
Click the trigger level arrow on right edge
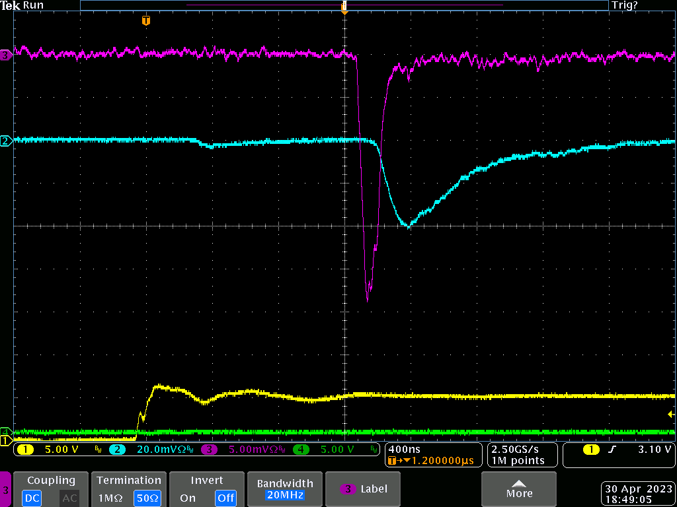click(x=671, y=415)
